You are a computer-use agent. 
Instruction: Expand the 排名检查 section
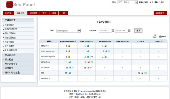pos(18,60)
